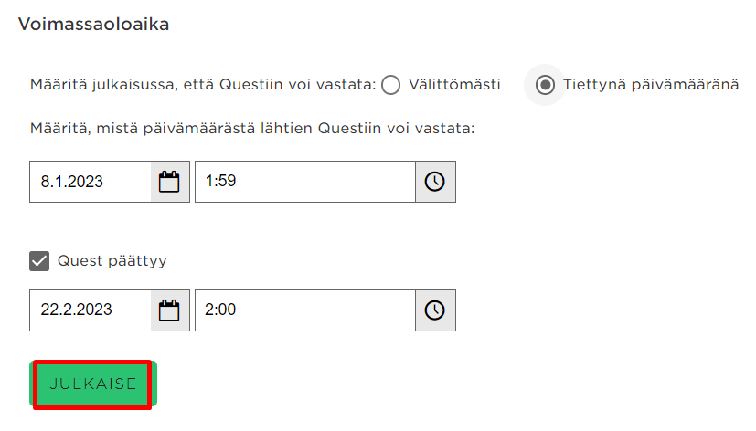Click the Voimassaoloaika section heading
Image resolution: width=756 pixels, height=431 pixels.
(93, 24)
